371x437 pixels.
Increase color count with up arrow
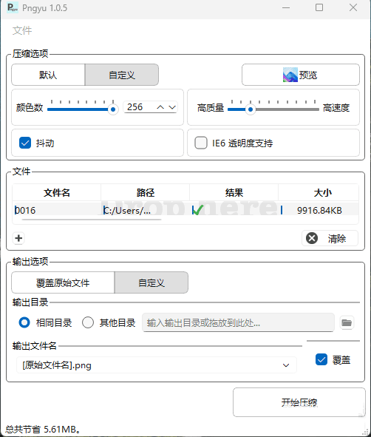click(160, 107)
